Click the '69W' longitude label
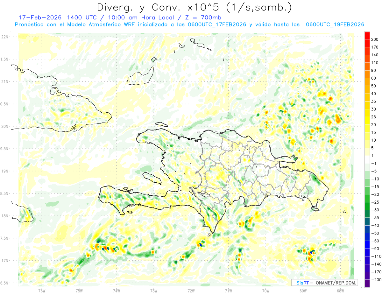 [303, 290]
